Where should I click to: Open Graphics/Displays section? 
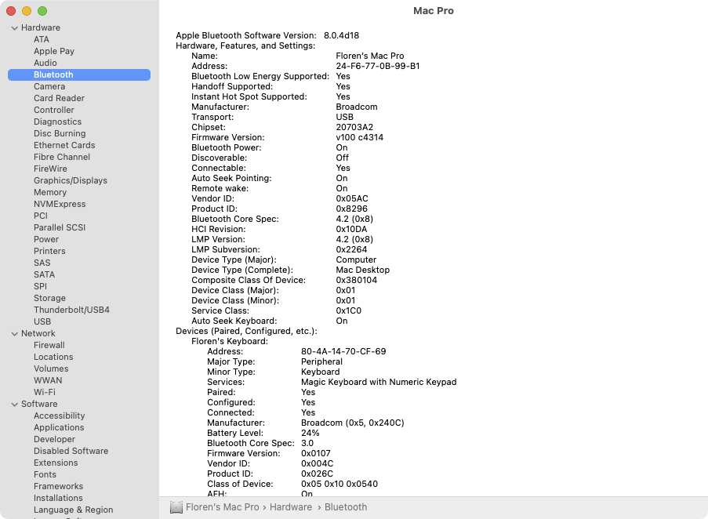pyautogui.click(x=71, y=180)
